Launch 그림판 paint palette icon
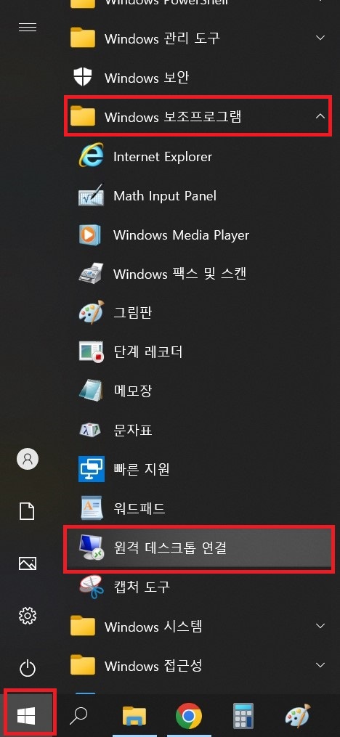The image size is (340, 737). tap(92, 312)
